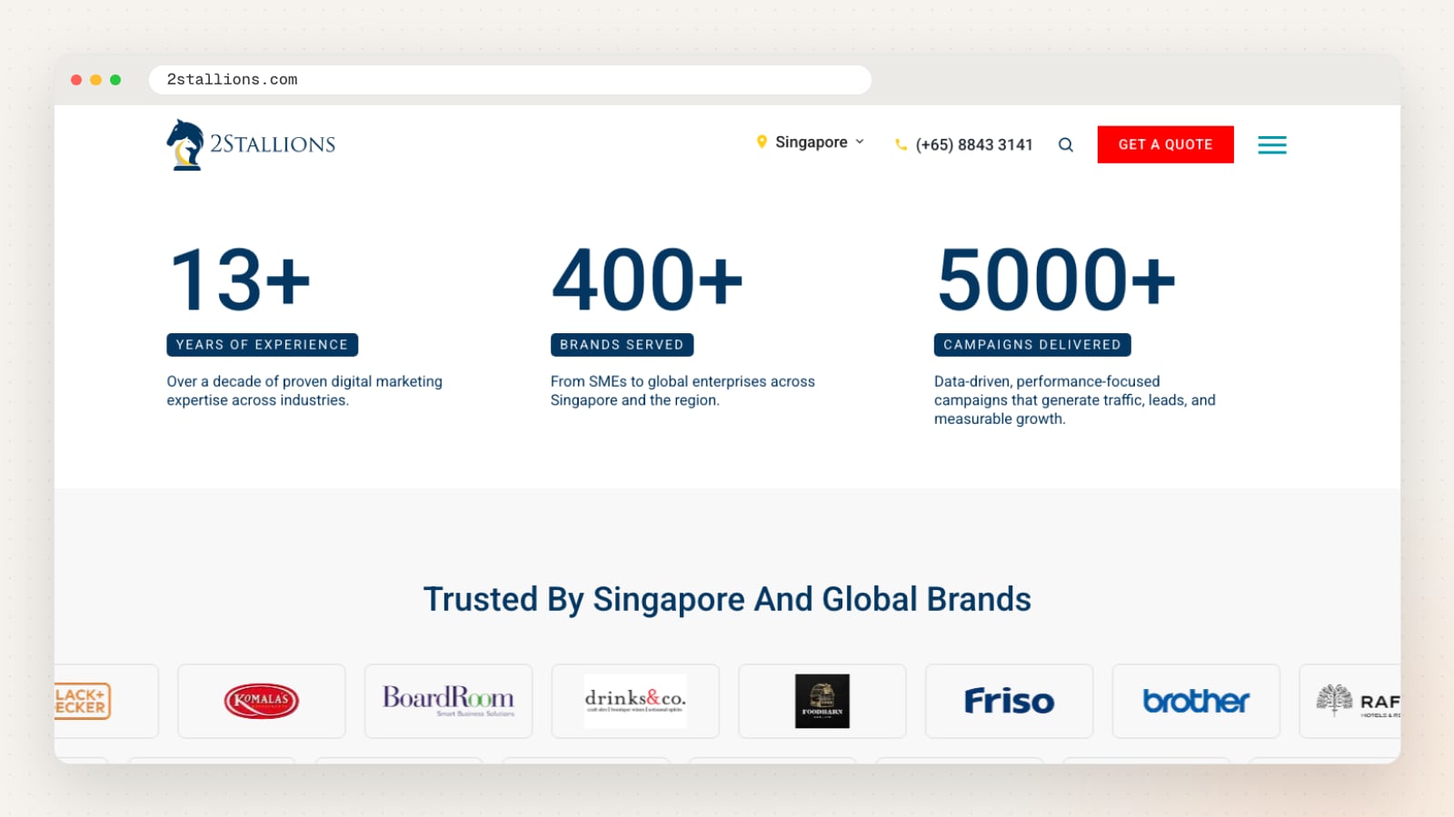This screenshot has width=1454, height=817.
Task: Click the BoardRoom brand logo
Action: coord(449,700)
